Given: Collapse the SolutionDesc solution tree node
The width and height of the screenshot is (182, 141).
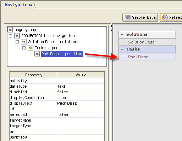Looking at the screenshot, I should coord(17,42).
